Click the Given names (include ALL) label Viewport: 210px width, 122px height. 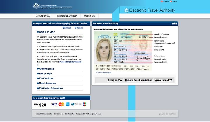click(x=164, y=43)
